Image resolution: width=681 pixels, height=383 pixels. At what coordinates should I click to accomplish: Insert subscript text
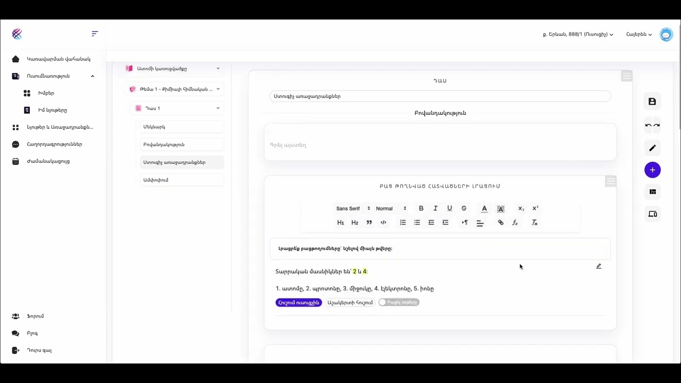521,209
